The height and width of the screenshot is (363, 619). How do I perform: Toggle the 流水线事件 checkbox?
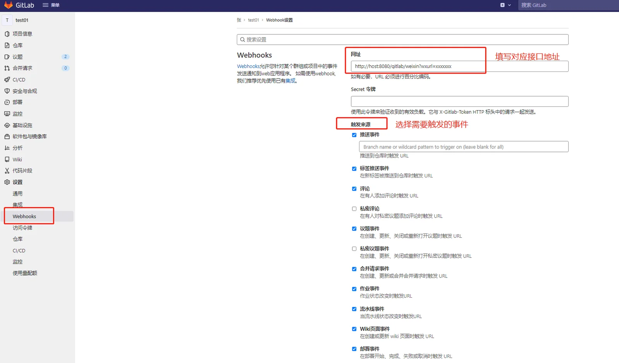[x=354, y=309]
